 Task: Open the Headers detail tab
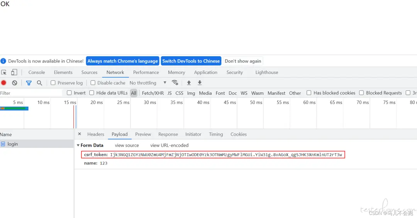point(96,134)
